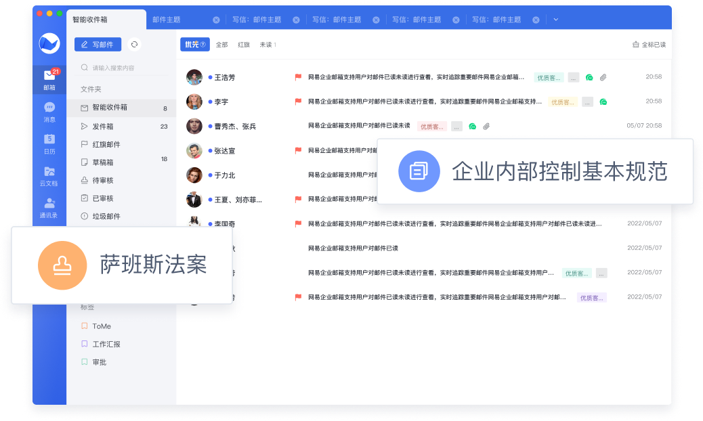
Task: Open 通讯录 contacts in the sidebar
Action: coord(49,207)
